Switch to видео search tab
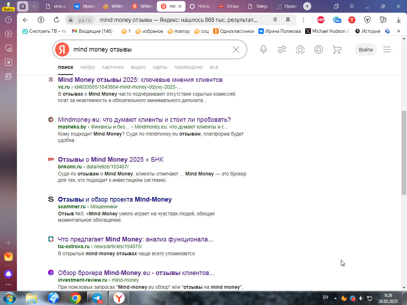 [138, 67]
